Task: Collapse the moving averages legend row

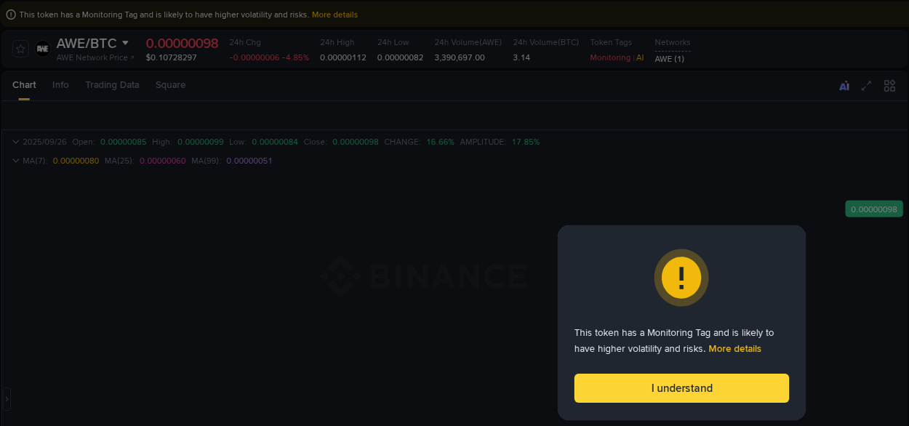Action: click(15, 160)
